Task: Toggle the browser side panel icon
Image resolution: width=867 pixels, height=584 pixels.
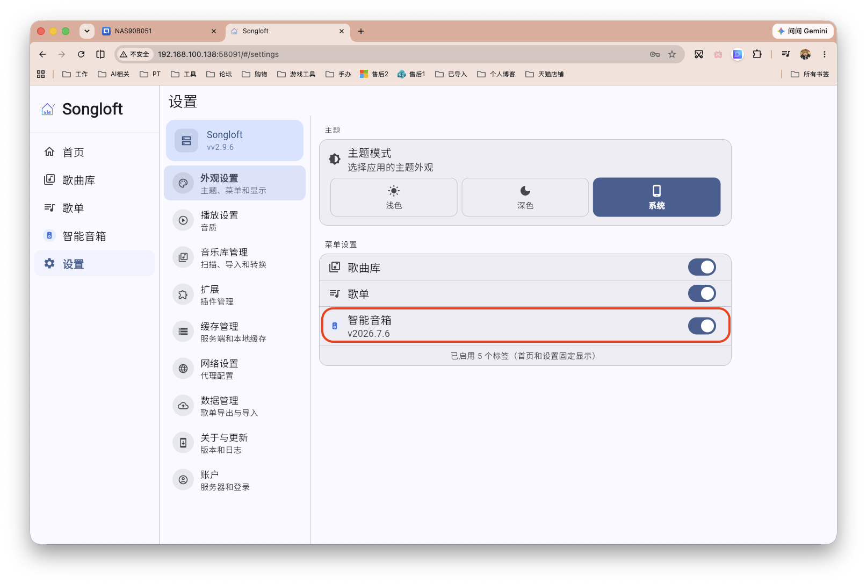Action: (100, 54)
